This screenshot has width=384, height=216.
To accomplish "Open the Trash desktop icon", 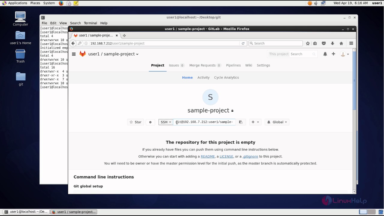I will pyautogui.click(x=20, y=56).
